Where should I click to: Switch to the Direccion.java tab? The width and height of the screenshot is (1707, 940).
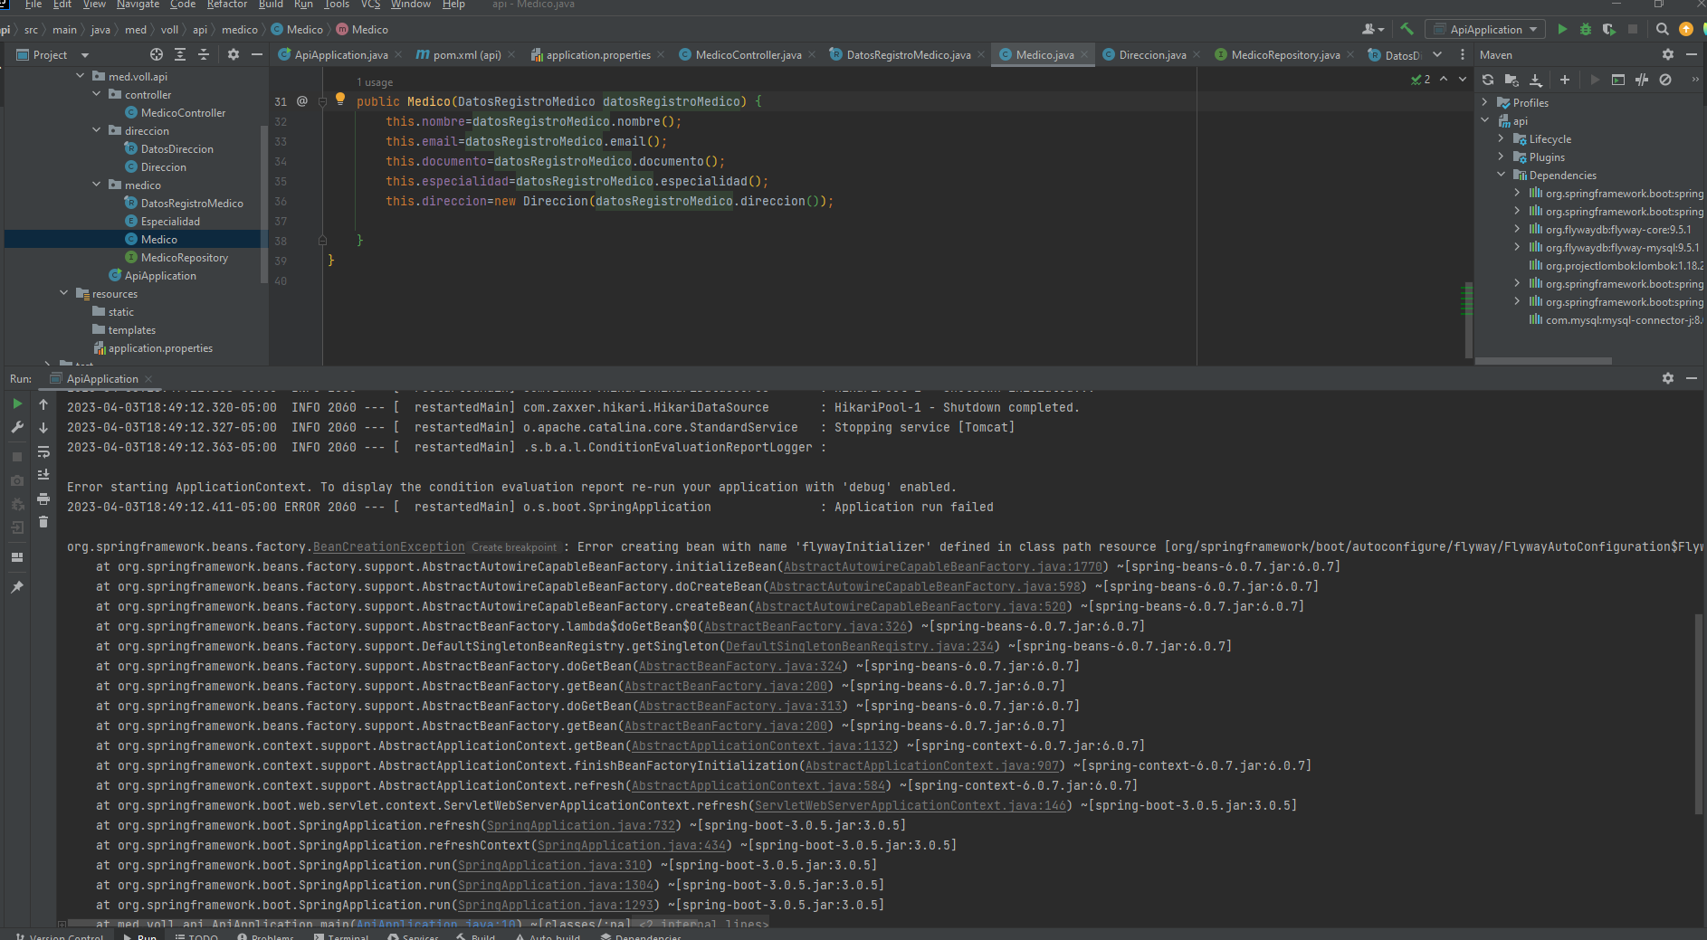[1151, 54]
